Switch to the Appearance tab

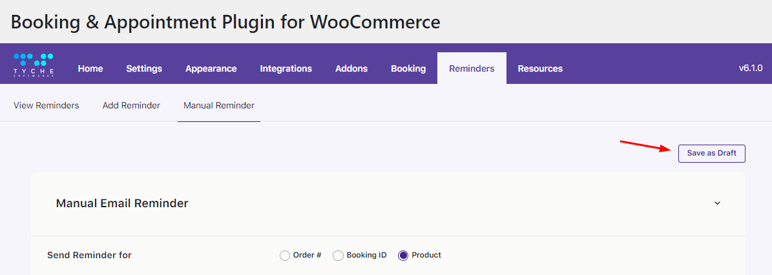pyautogui.click(x=211, y=68)
